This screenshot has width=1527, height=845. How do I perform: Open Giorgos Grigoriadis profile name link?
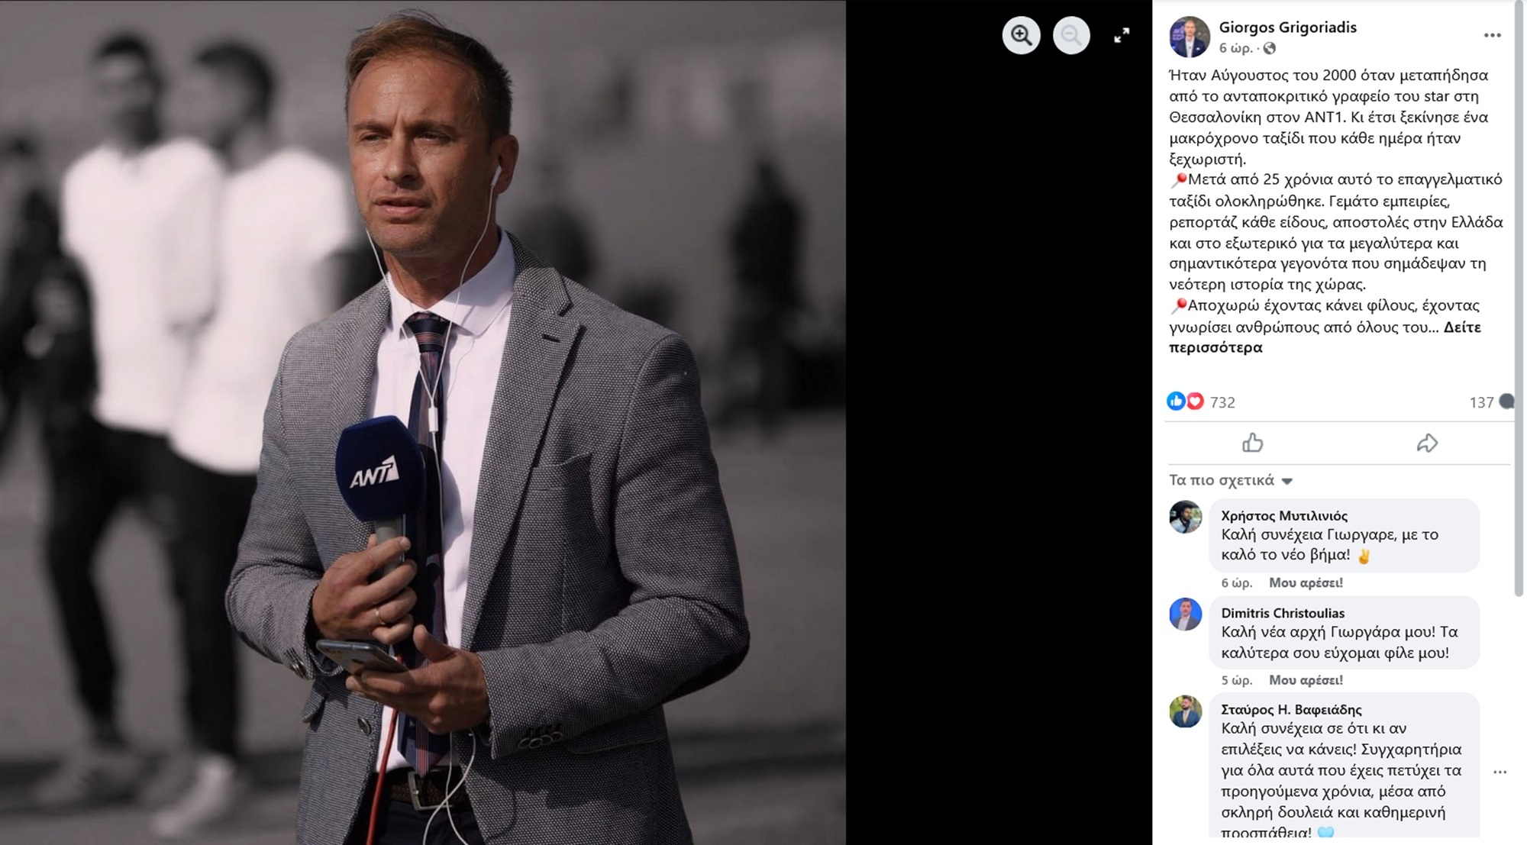click(x=1287, y=27)
